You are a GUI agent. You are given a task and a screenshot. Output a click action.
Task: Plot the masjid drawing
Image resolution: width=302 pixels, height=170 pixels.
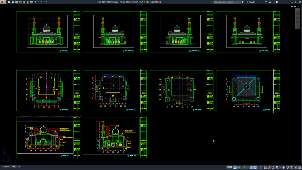[x=31, y=2]
